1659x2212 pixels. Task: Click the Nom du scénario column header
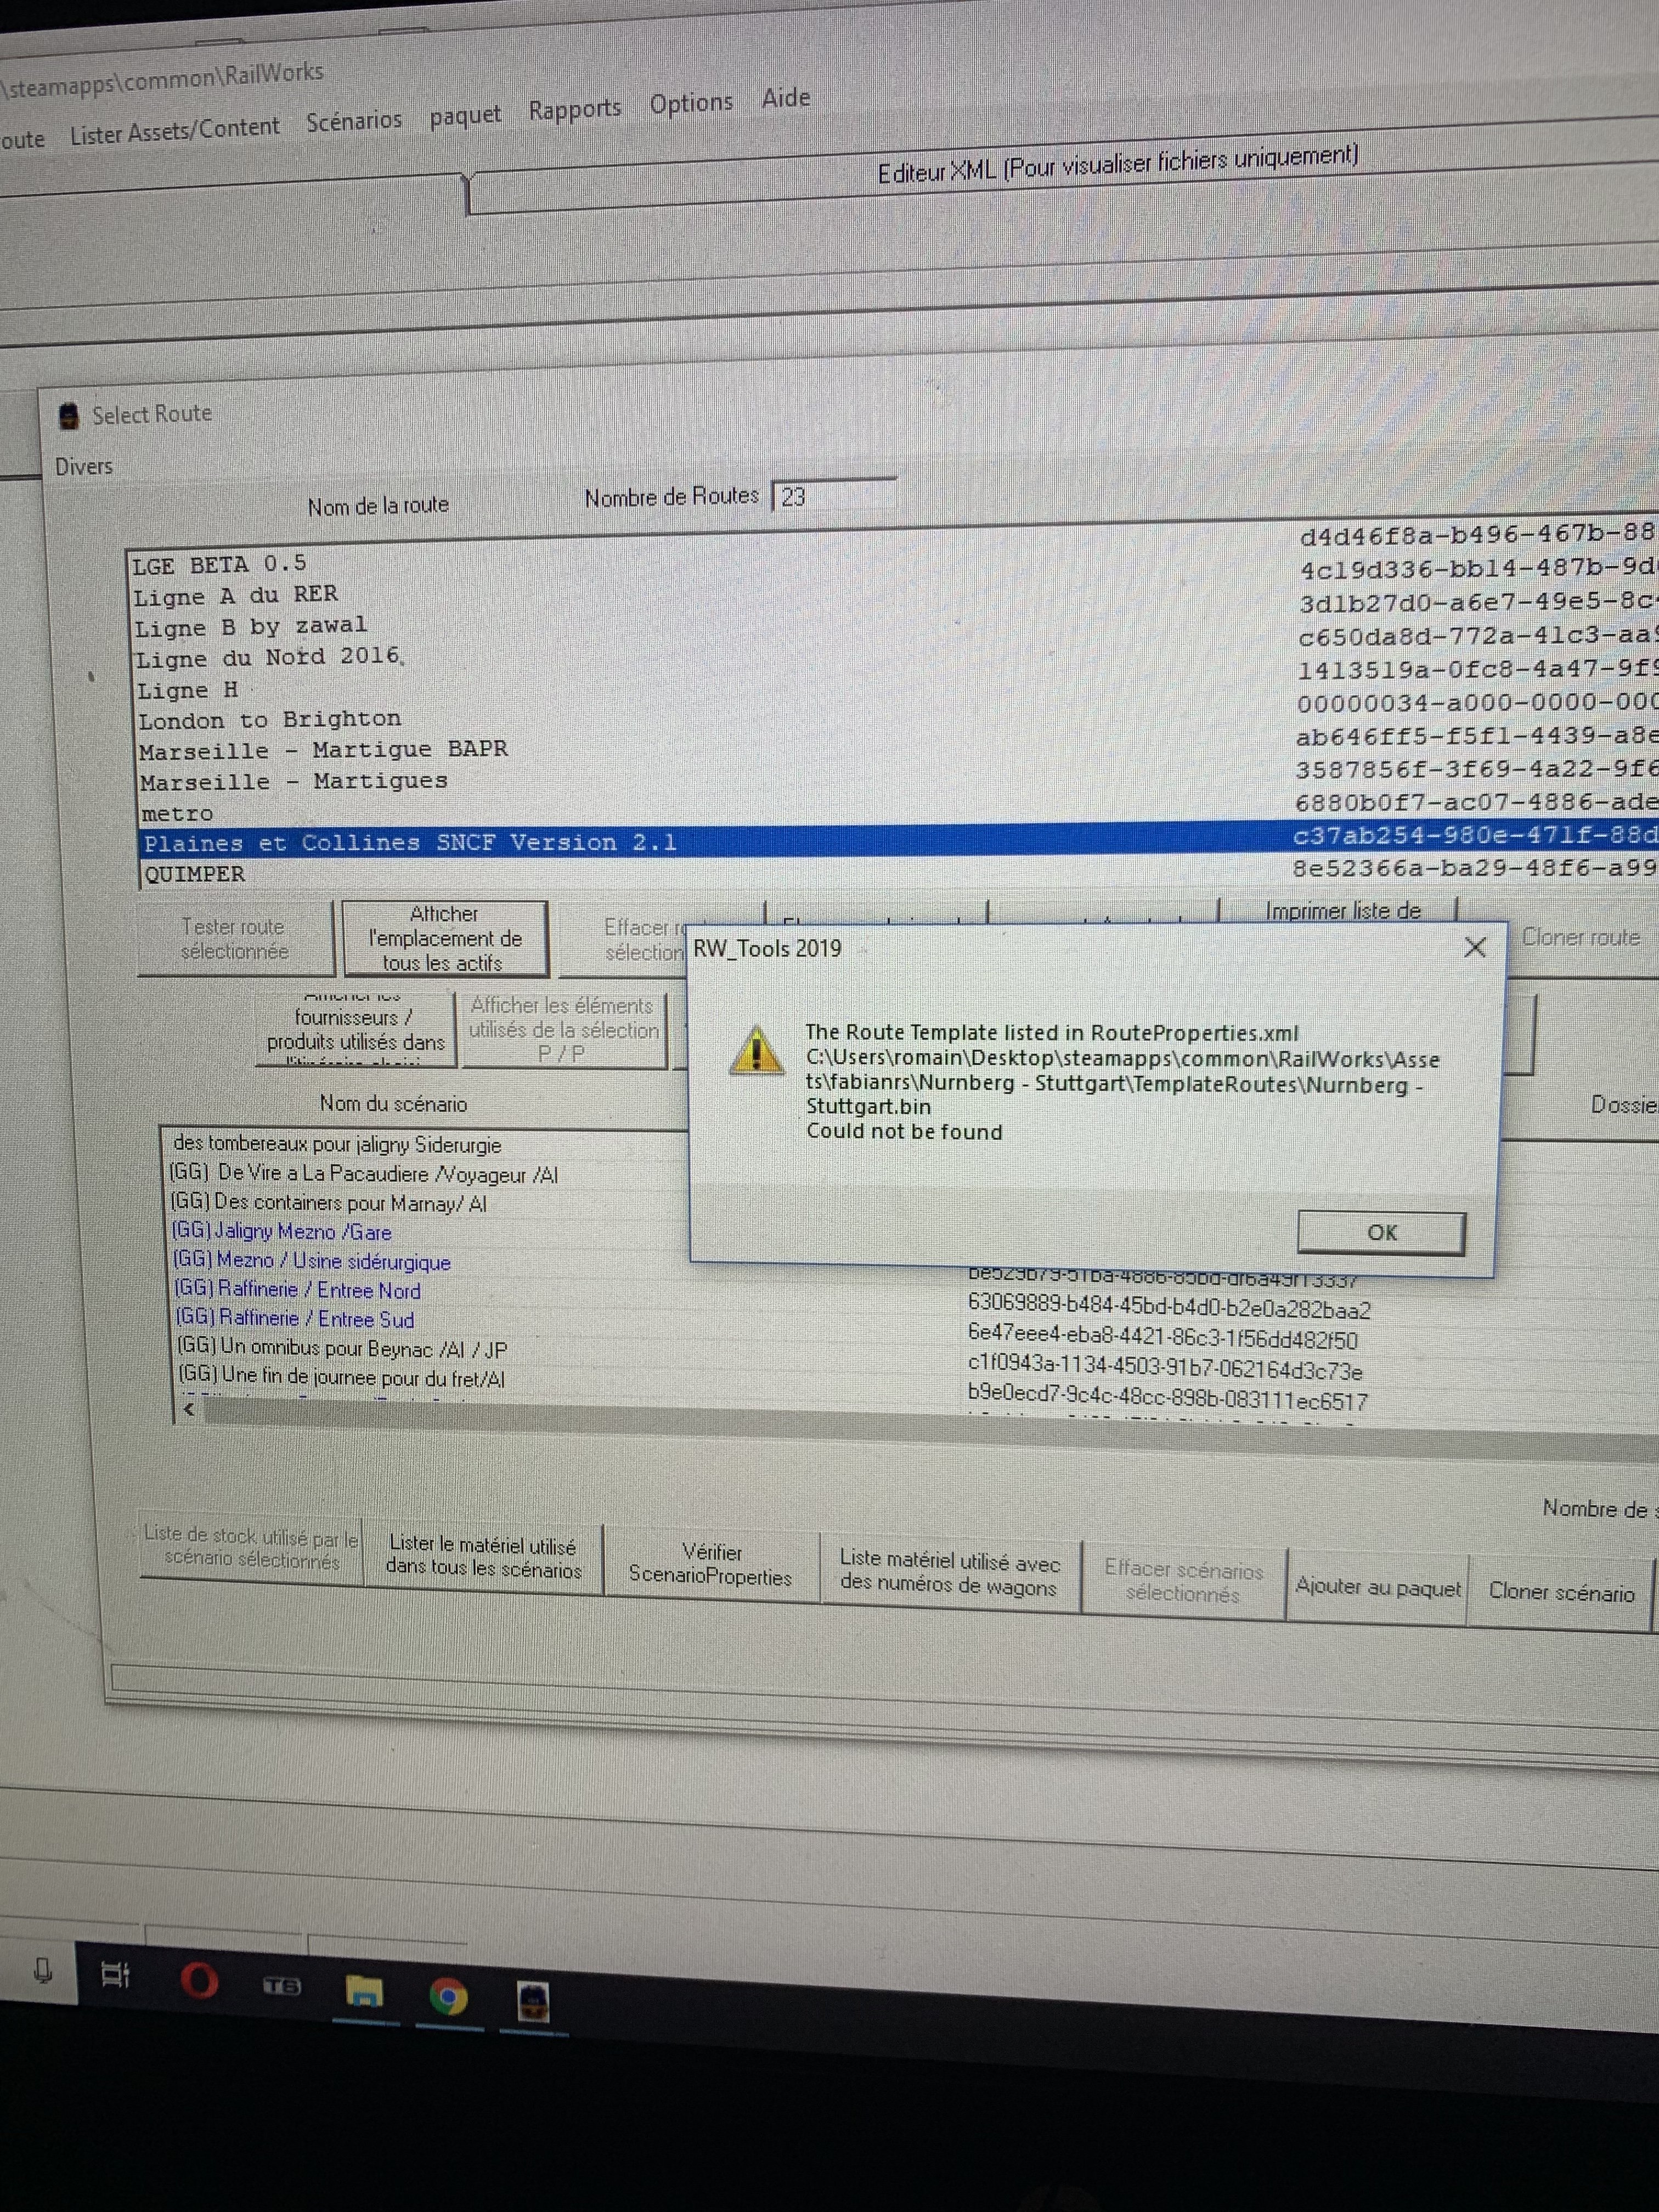click(393, 1103)
